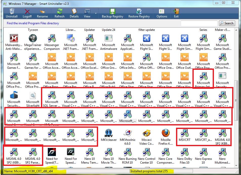This screenshot has height=175, width=241.
Task: Select the Malwarebytes Anti-Malware icon
Action: point(14,38)
